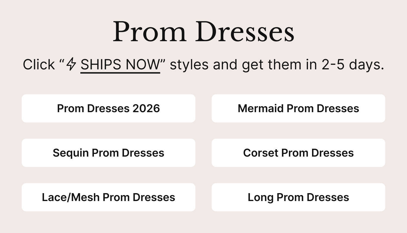The height and width of the screenshot is (233, 407).
Task: Open lace and mesh dresses category
Action: [x=108, y=197]
